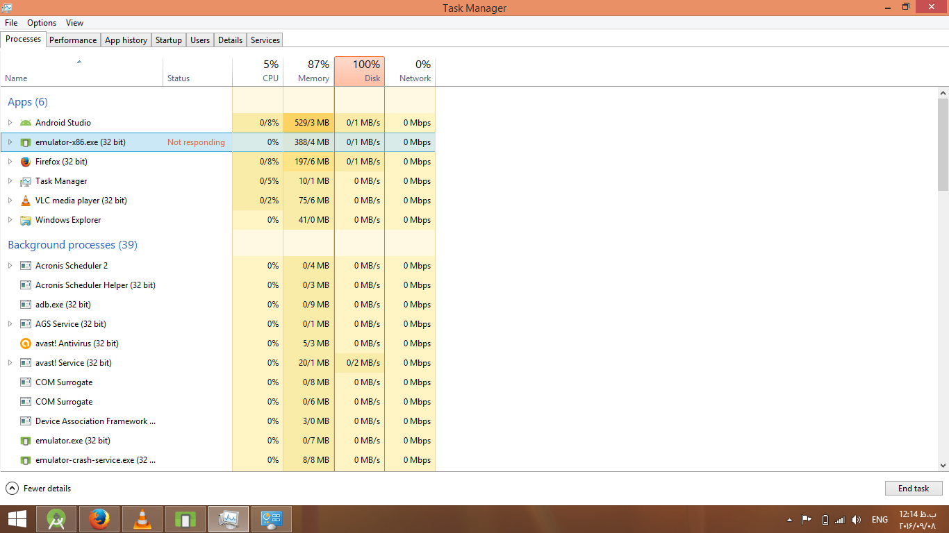The image size is (949, 533).
Task: Expand the Firefox process group
Action: coord(10,162)
